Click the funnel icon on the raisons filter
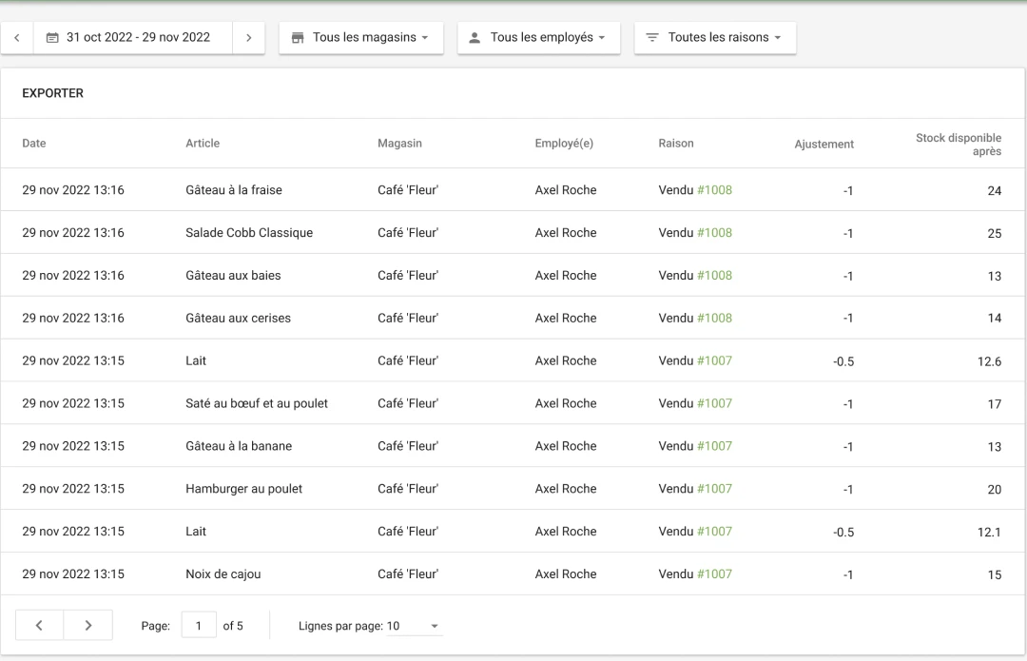The image size is (1027, 661). [651, 38]
